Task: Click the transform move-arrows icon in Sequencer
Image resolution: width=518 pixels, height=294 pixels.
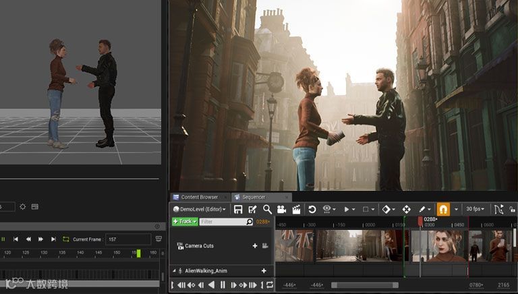Action: click(406, 210)
